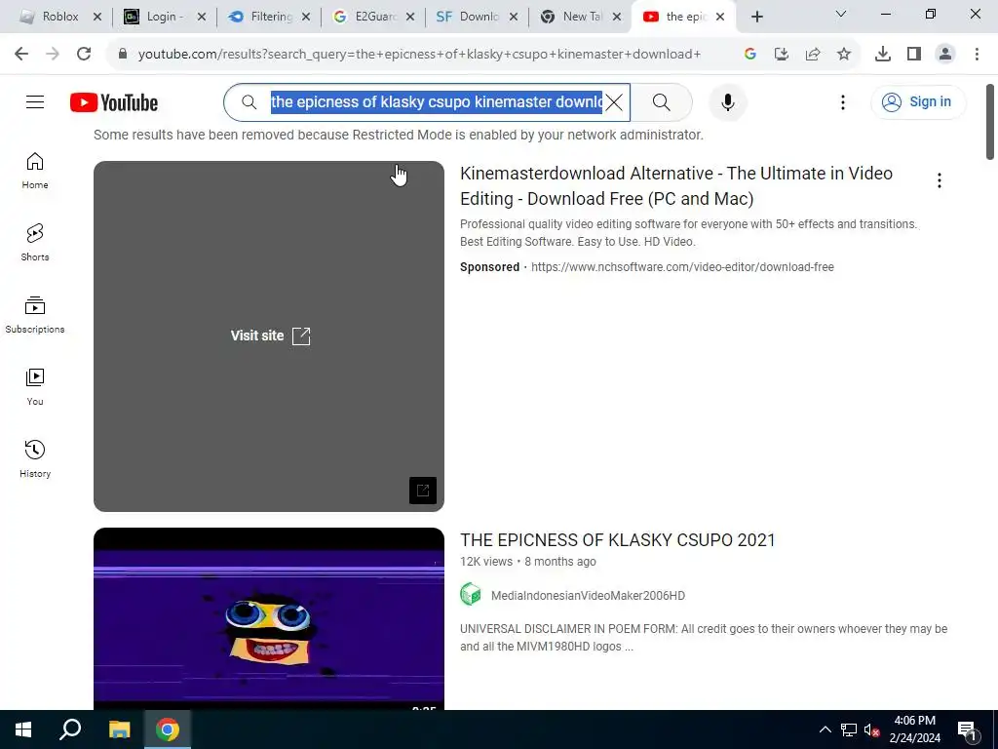
Task: Open ad options three-dot menu
Action: [939, 180]
